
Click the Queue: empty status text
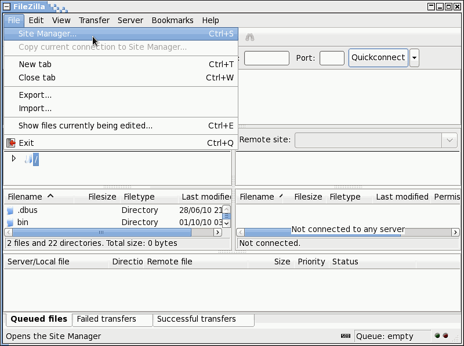pyautogui.click(x=385, y=336)
